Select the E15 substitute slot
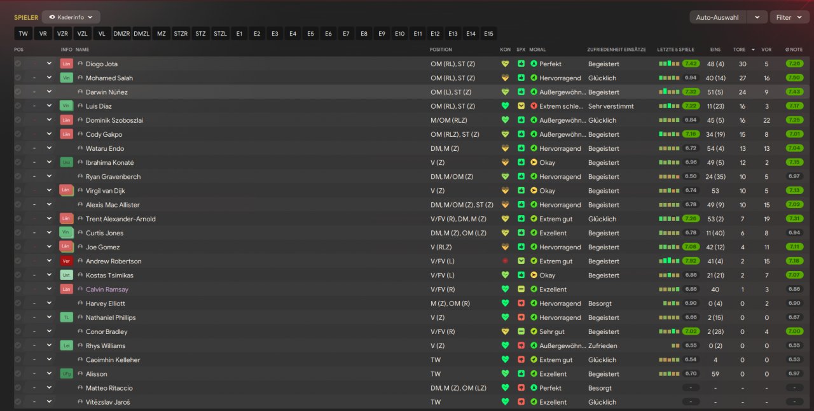Viewport: 814px width, 411px height. point(488,34)
